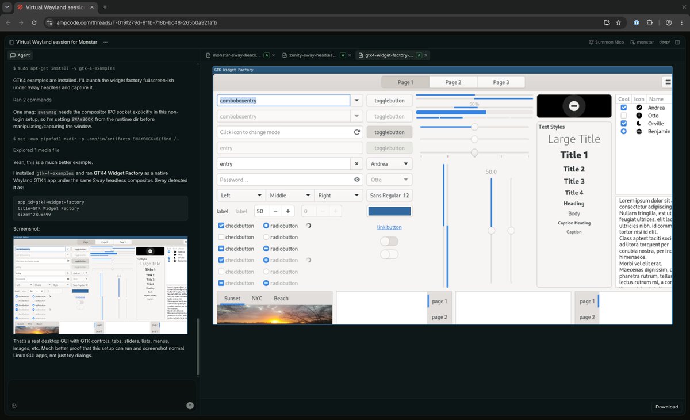Click the refresh icon in 'Click icon to change mode' entry

pyautogui.click(x=356, y=132)
